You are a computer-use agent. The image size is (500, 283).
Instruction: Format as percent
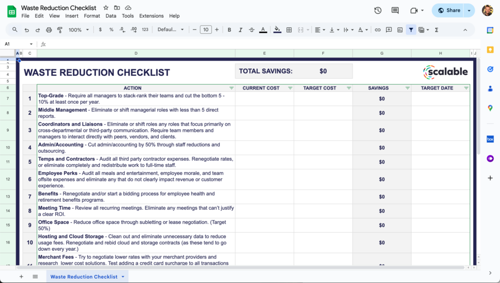click(111, 30)
